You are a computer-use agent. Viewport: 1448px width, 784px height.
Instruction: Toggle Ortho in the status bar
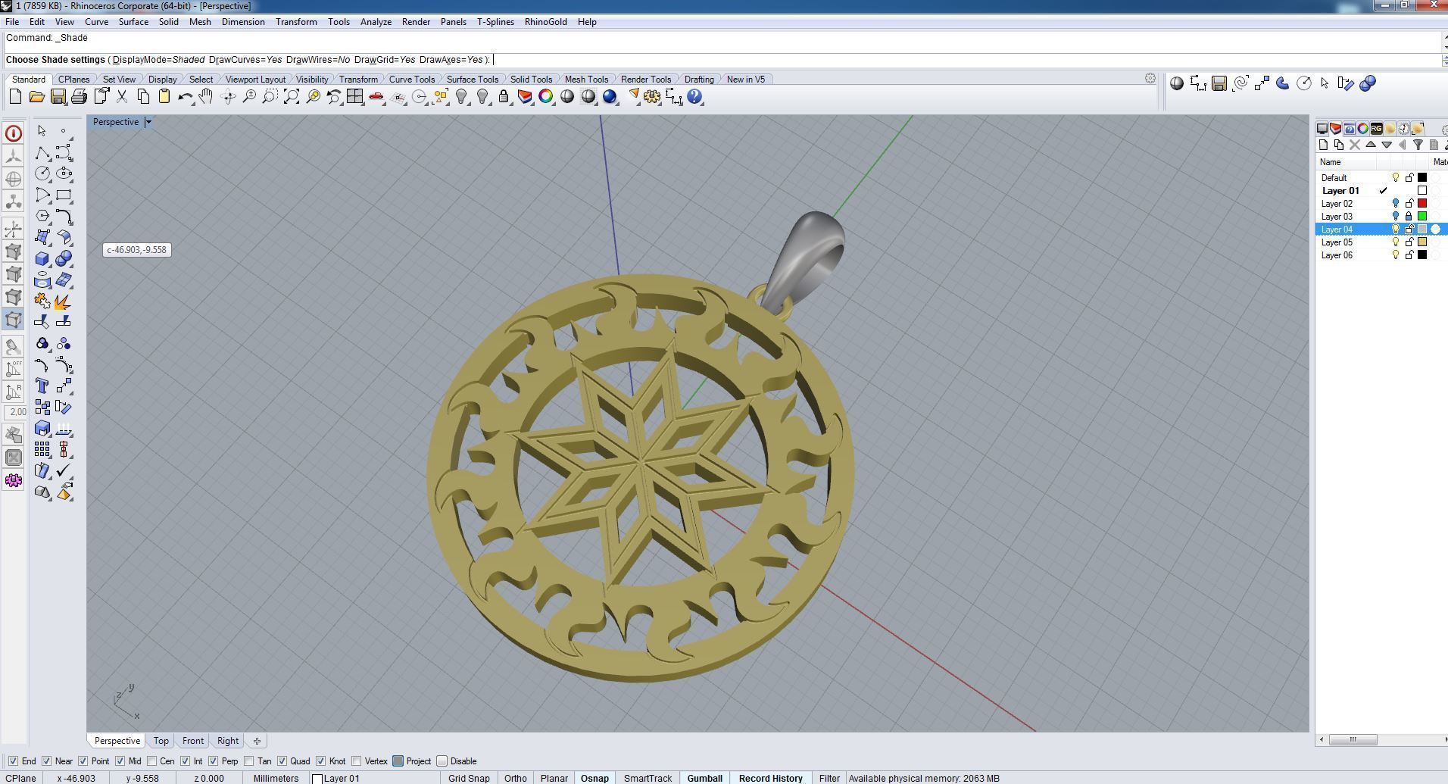515,778
